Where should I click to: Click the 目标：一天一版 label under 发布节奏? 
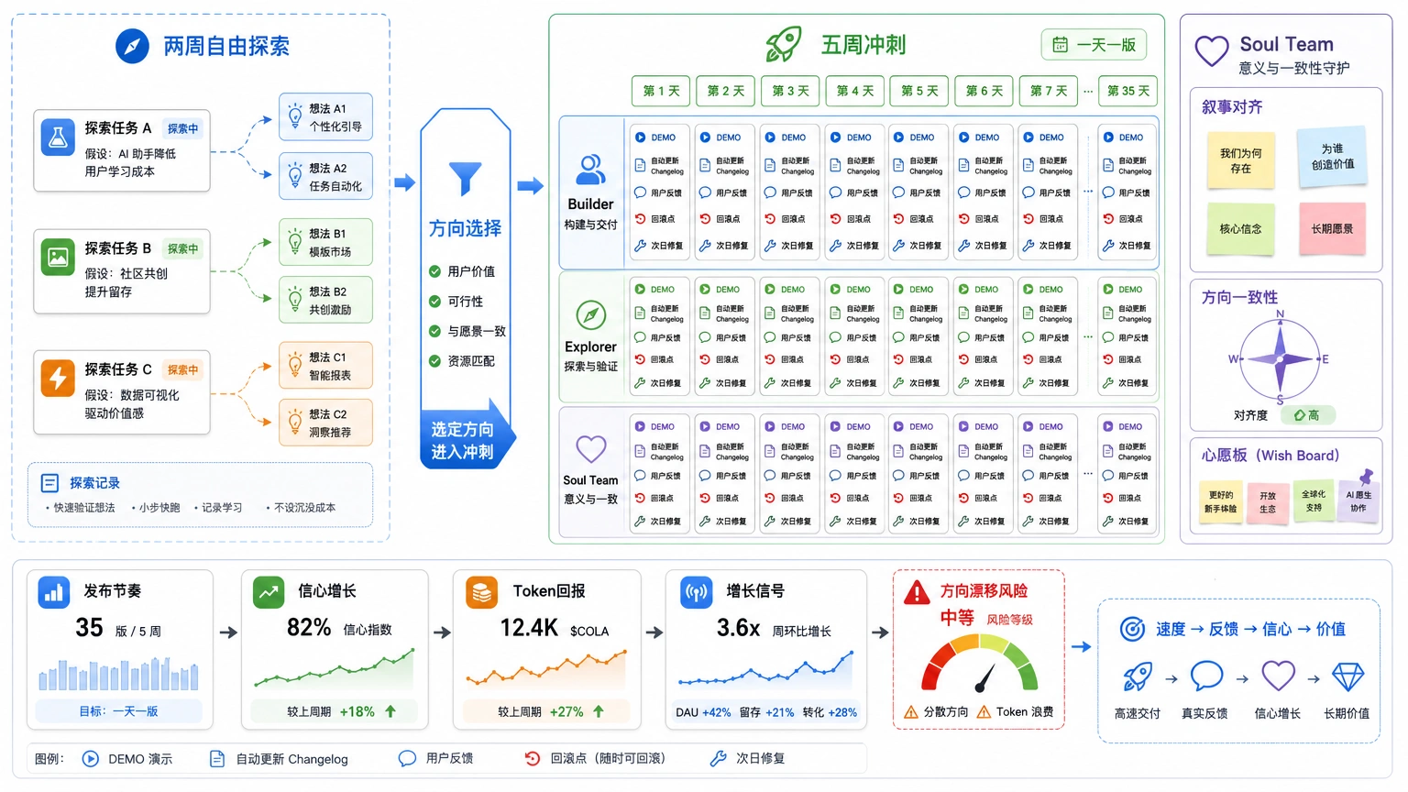coord(118,710)
